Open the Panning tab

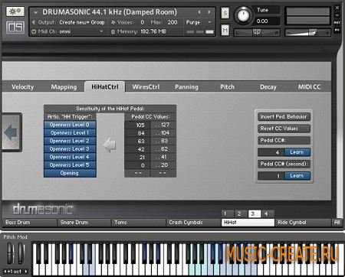[186, 87]
